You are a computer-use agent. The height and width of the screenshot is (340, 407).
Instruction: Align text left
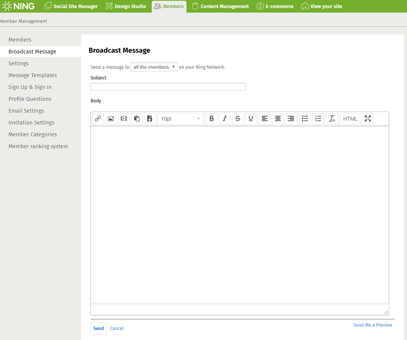click(x=265, y=118)
